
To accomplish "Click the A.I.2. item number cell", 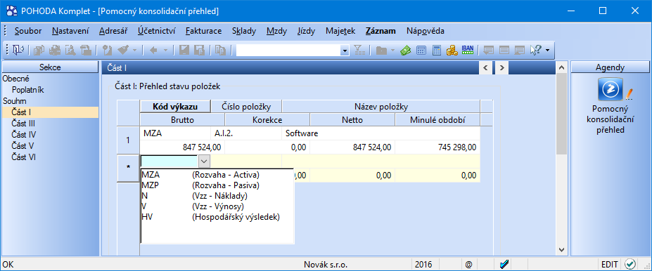I will (246, 133).
